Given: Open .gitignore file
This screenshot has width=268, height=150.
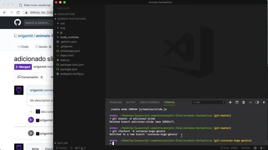Looking at the screenshot, I should pyautogui.click(x=66, y=46).
